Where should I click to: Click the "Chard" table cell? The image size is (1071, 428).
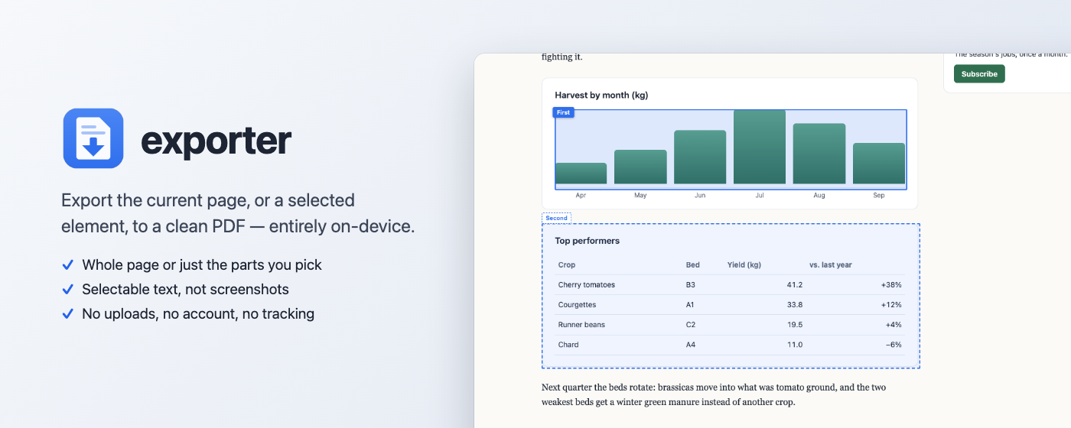[x=568, y=345]
